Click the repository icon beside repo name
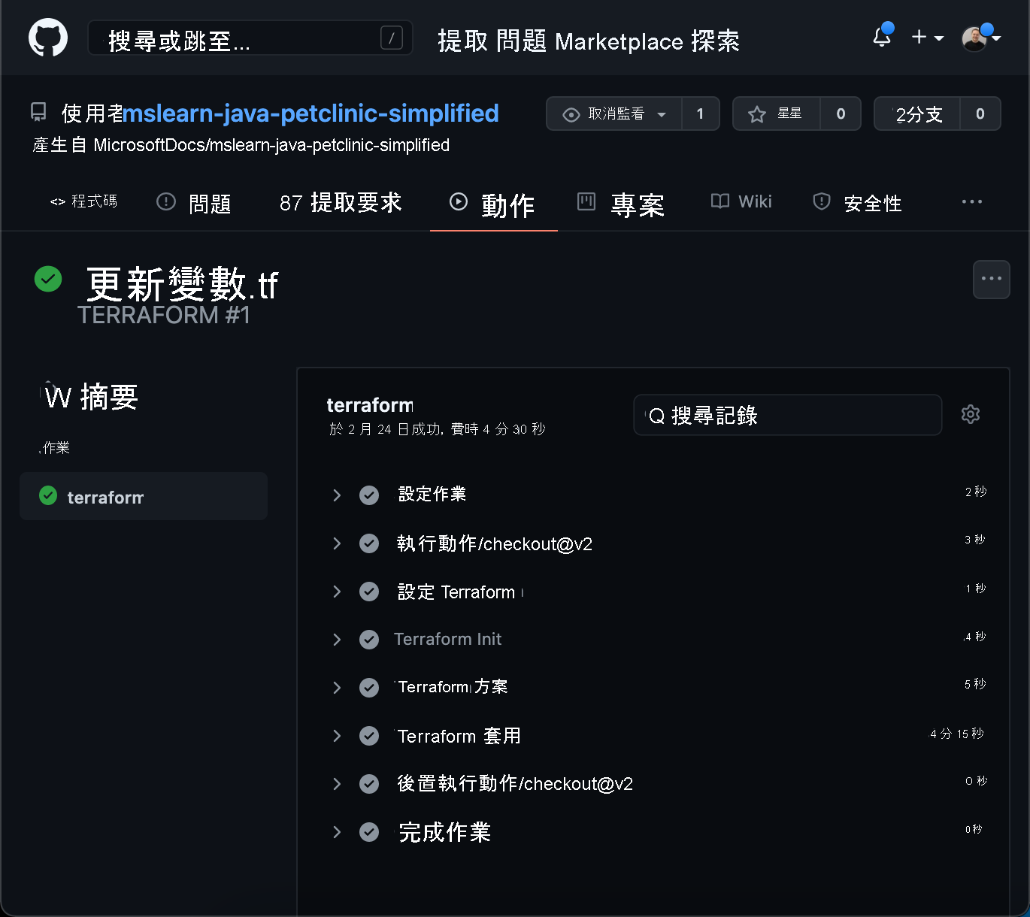The image size is (1030, 917). (38, 113)
